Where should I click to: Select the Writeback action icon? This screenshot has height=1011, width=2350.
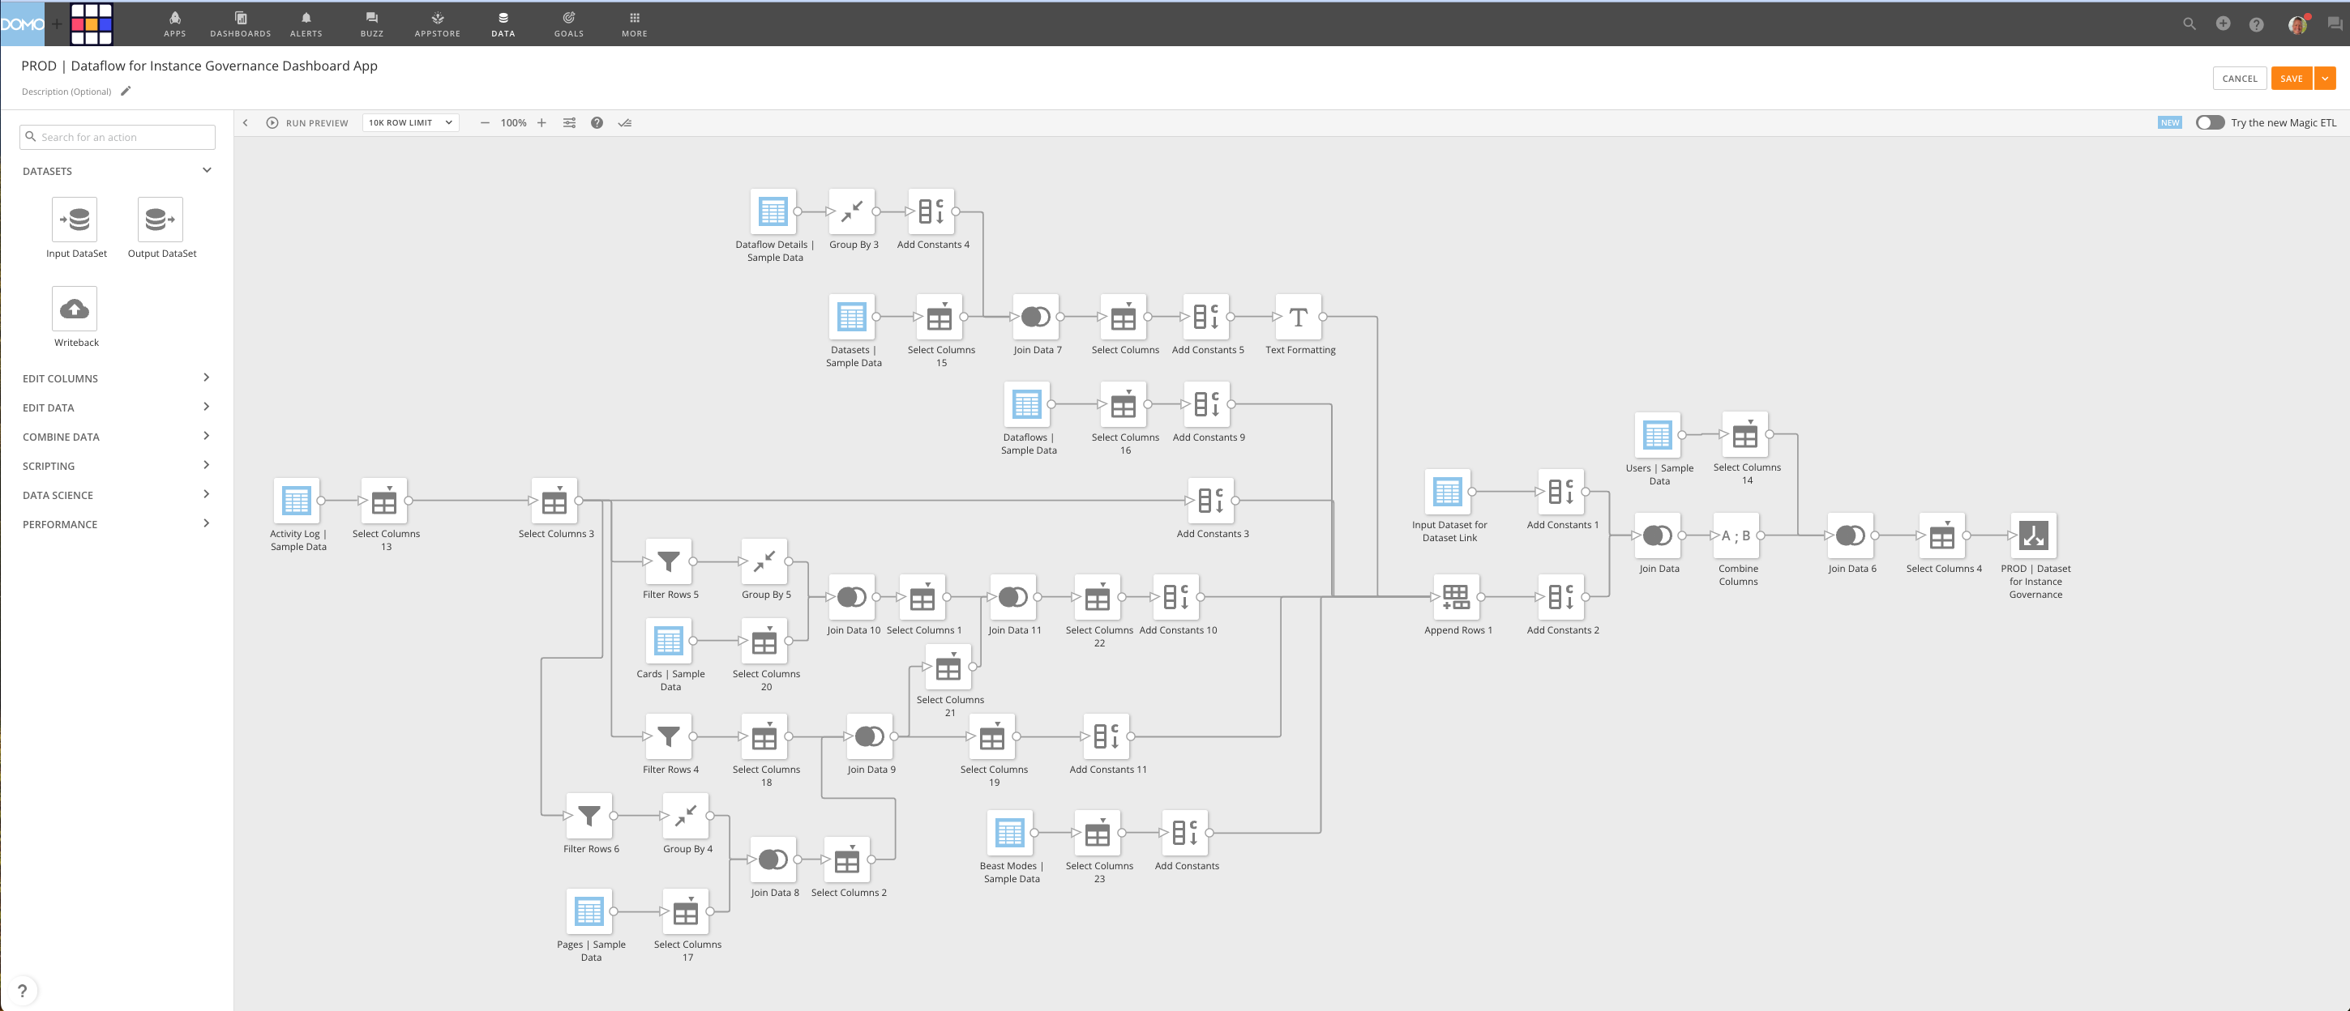coord(75,309)
